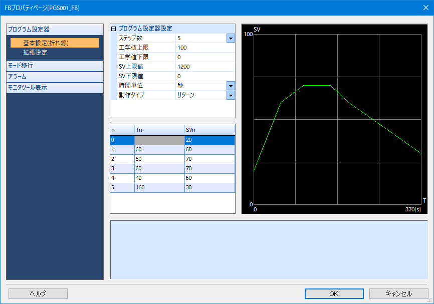Close the FBプロパティページ dialog
The image size is (434, 304).
tap(426, 8)
